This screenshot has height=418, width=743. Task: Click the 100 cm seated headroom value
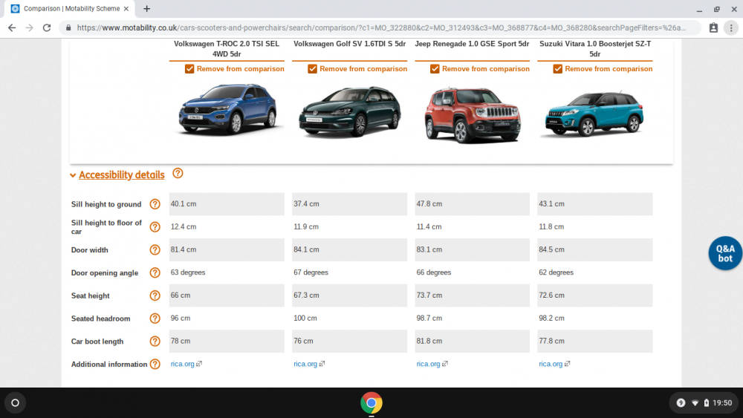[305, 318]
